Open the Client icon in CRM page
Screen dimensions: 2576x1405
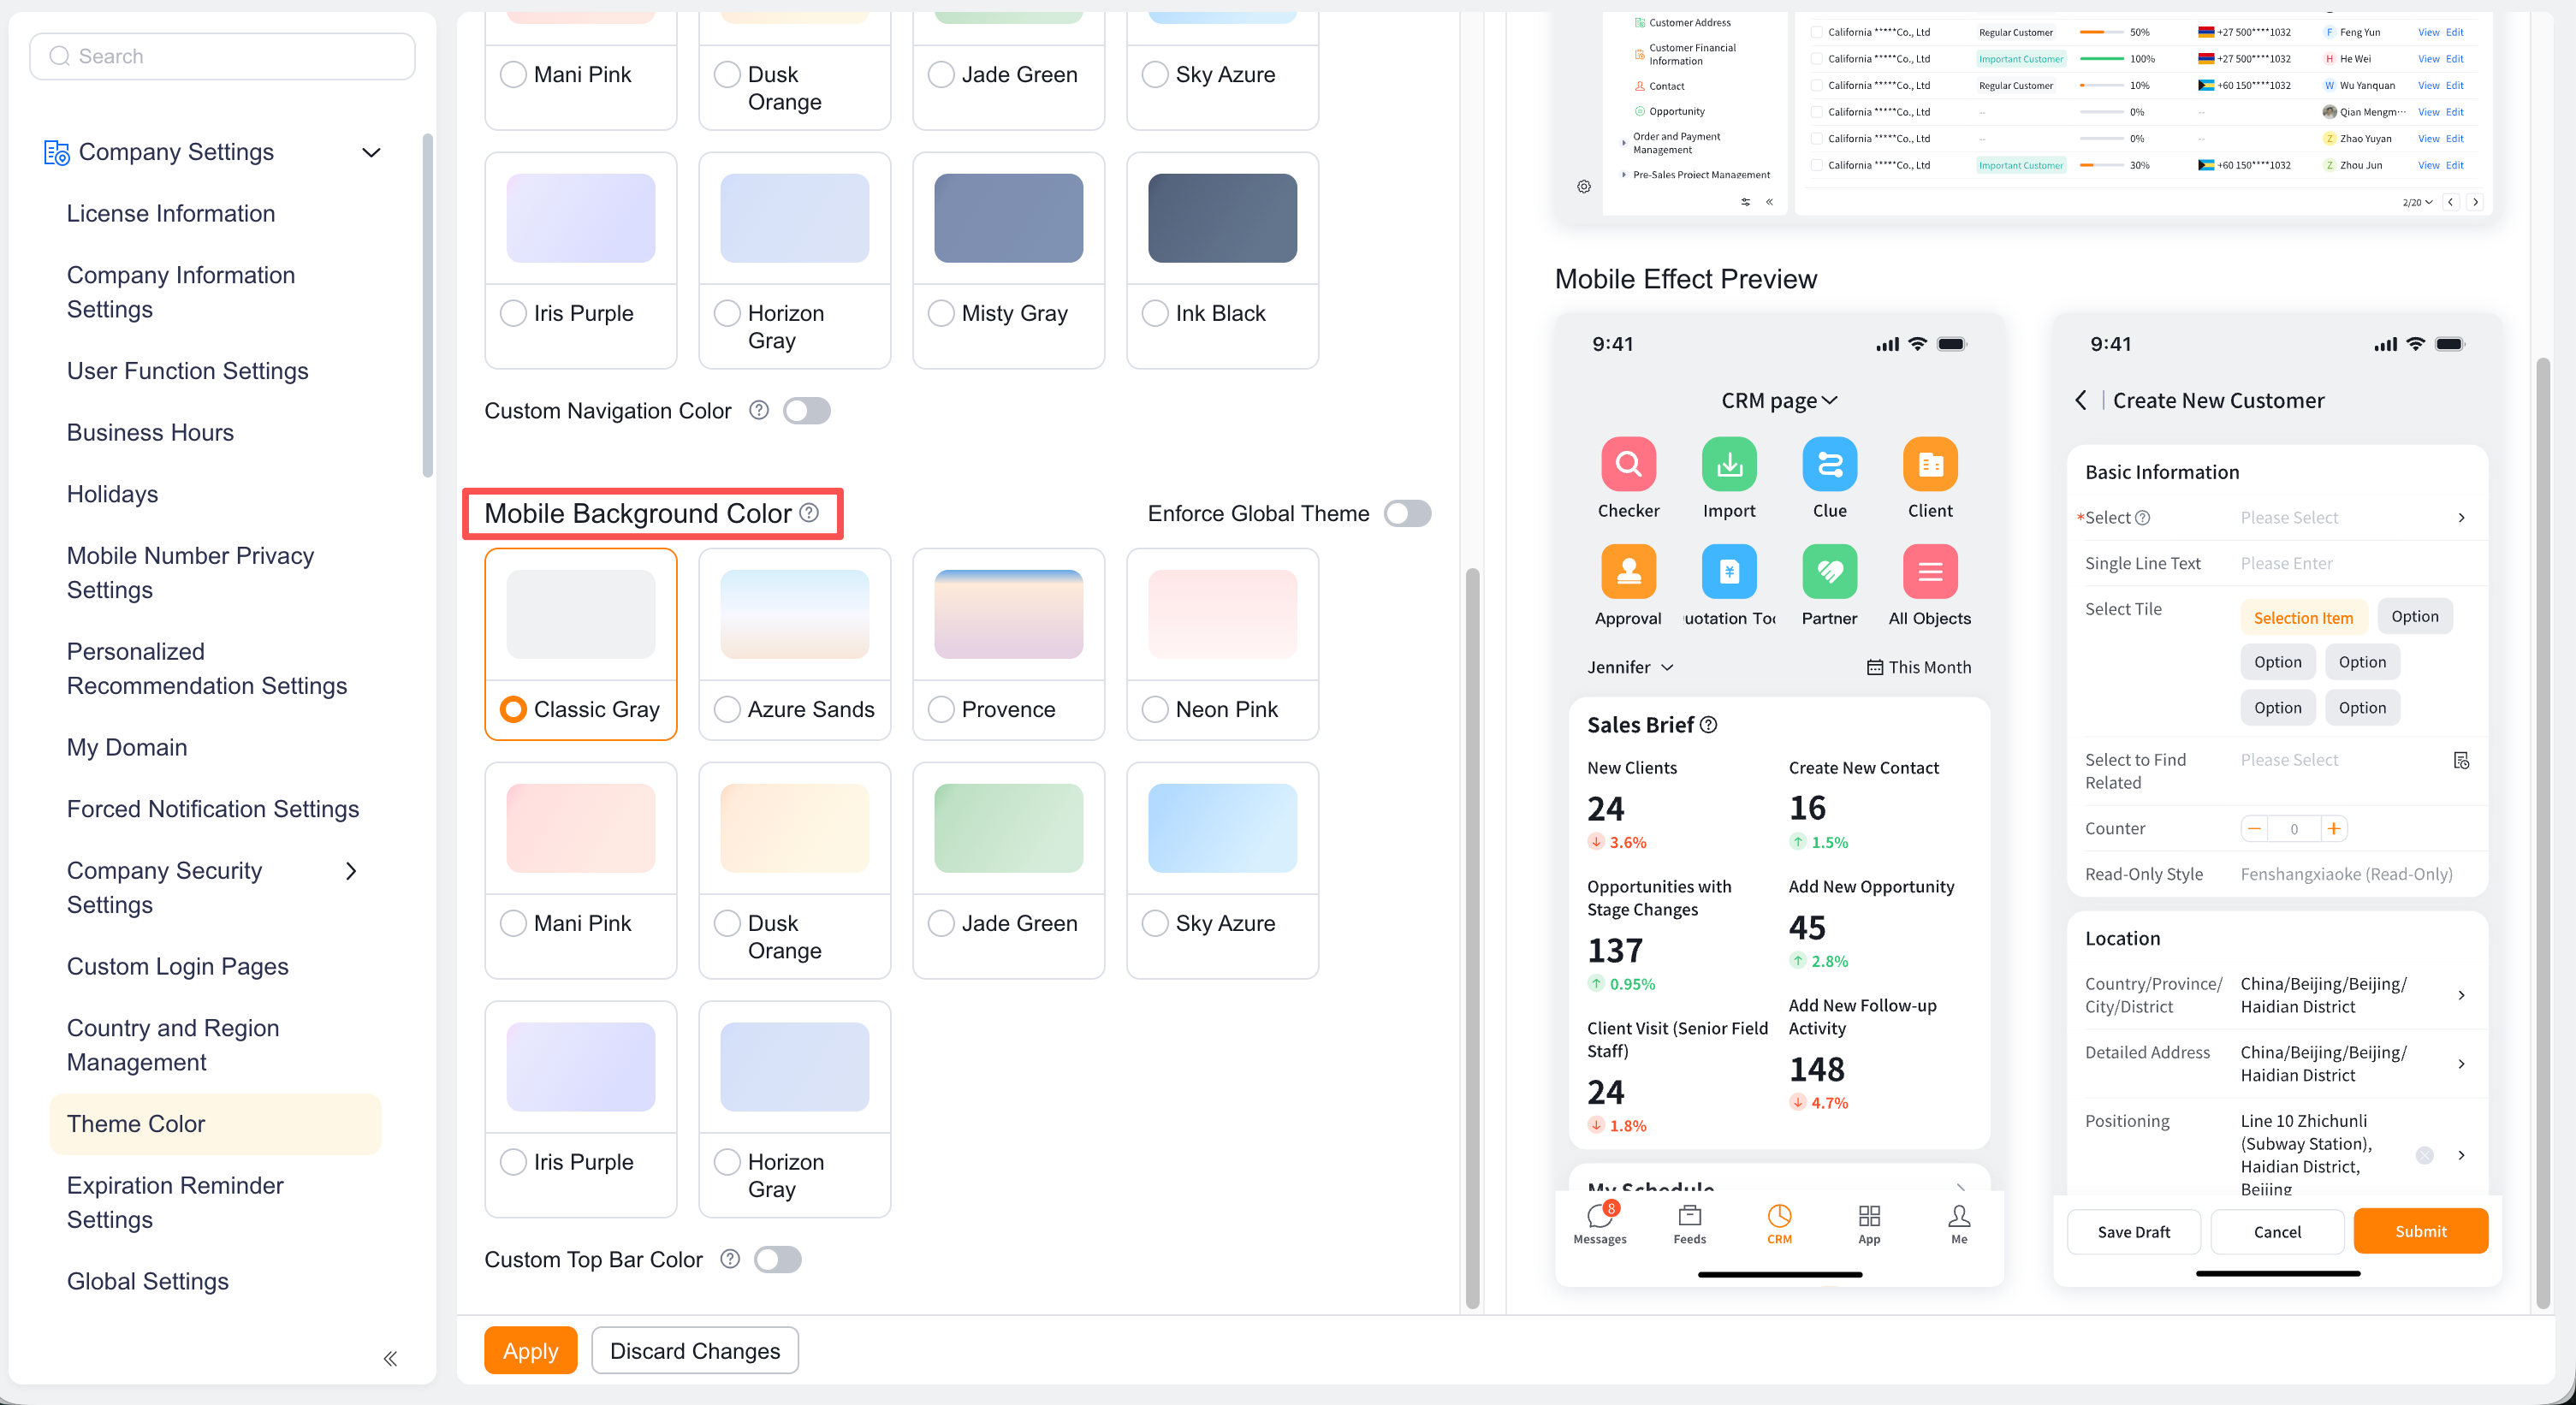[1930, 464]
